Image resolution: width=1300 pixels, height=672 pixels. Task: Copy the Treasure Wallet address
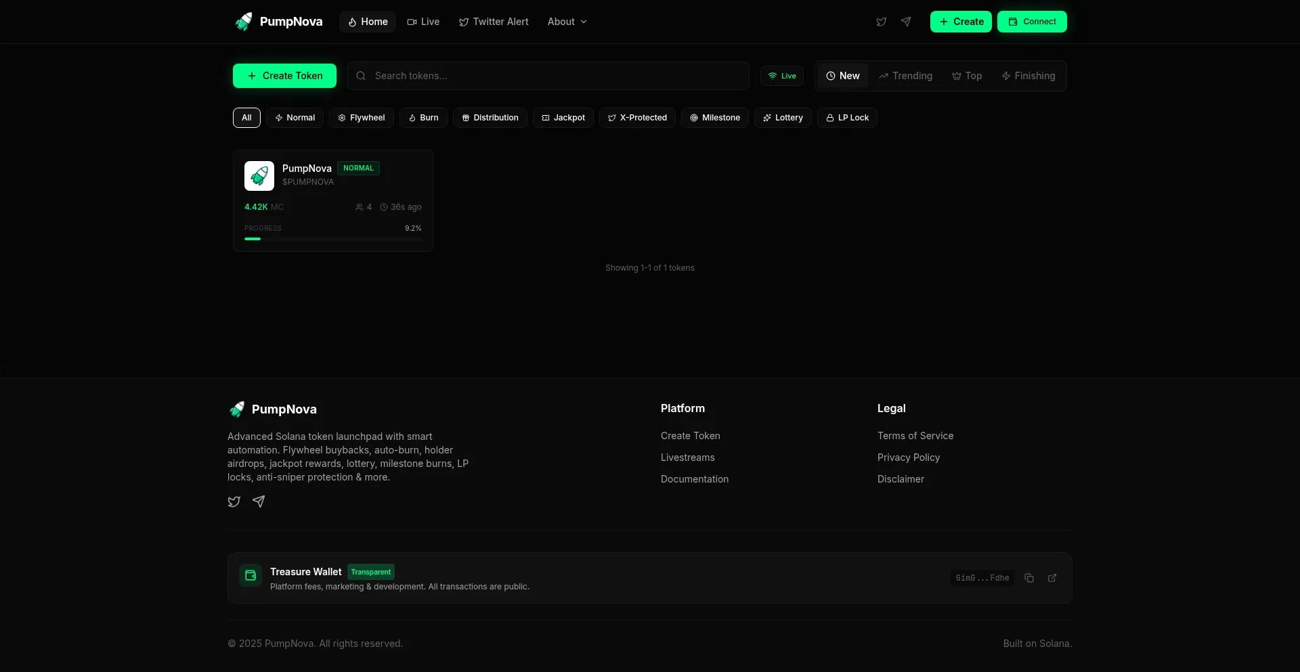point(1029,578)
